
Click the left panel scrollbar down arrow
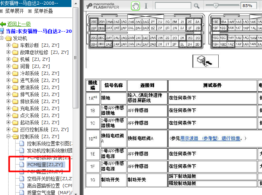click(x=76, y=194)
